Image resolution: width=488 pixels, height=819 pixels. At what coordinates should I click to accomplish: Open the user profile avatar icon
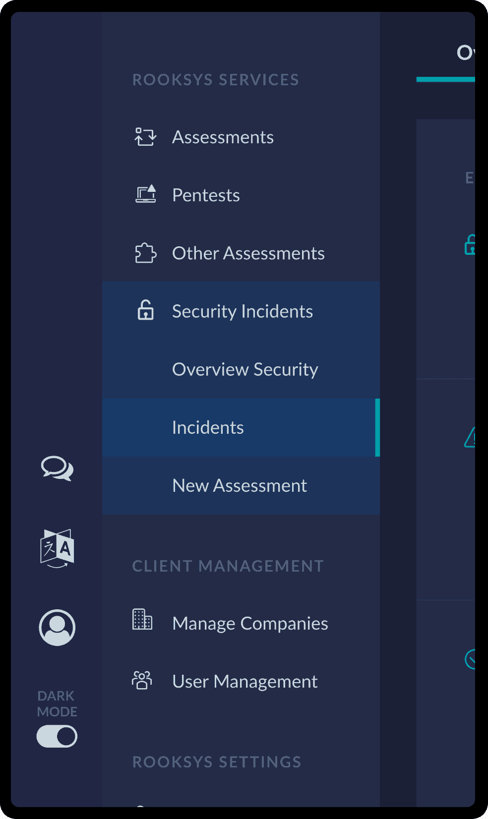(57, 628)
